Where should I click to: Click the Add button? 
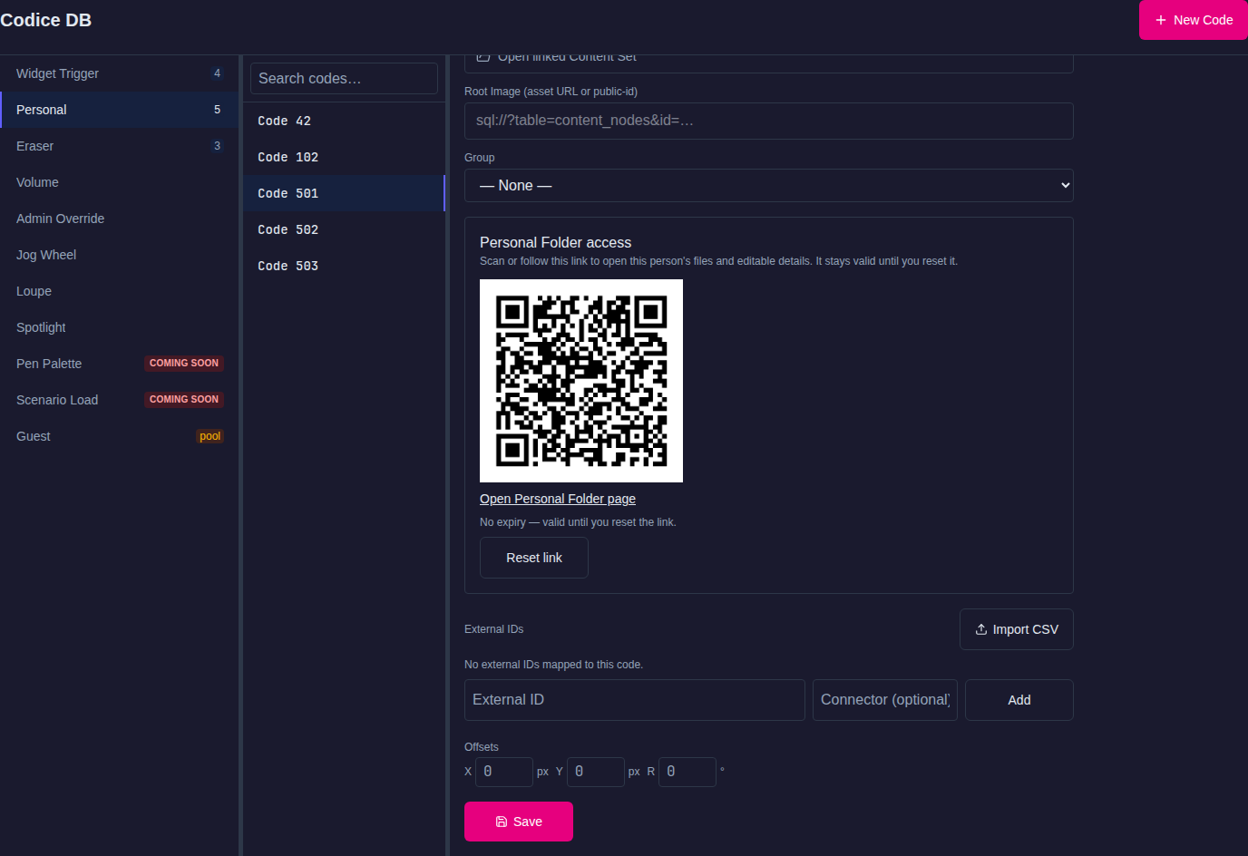(x=1019, y=700)
